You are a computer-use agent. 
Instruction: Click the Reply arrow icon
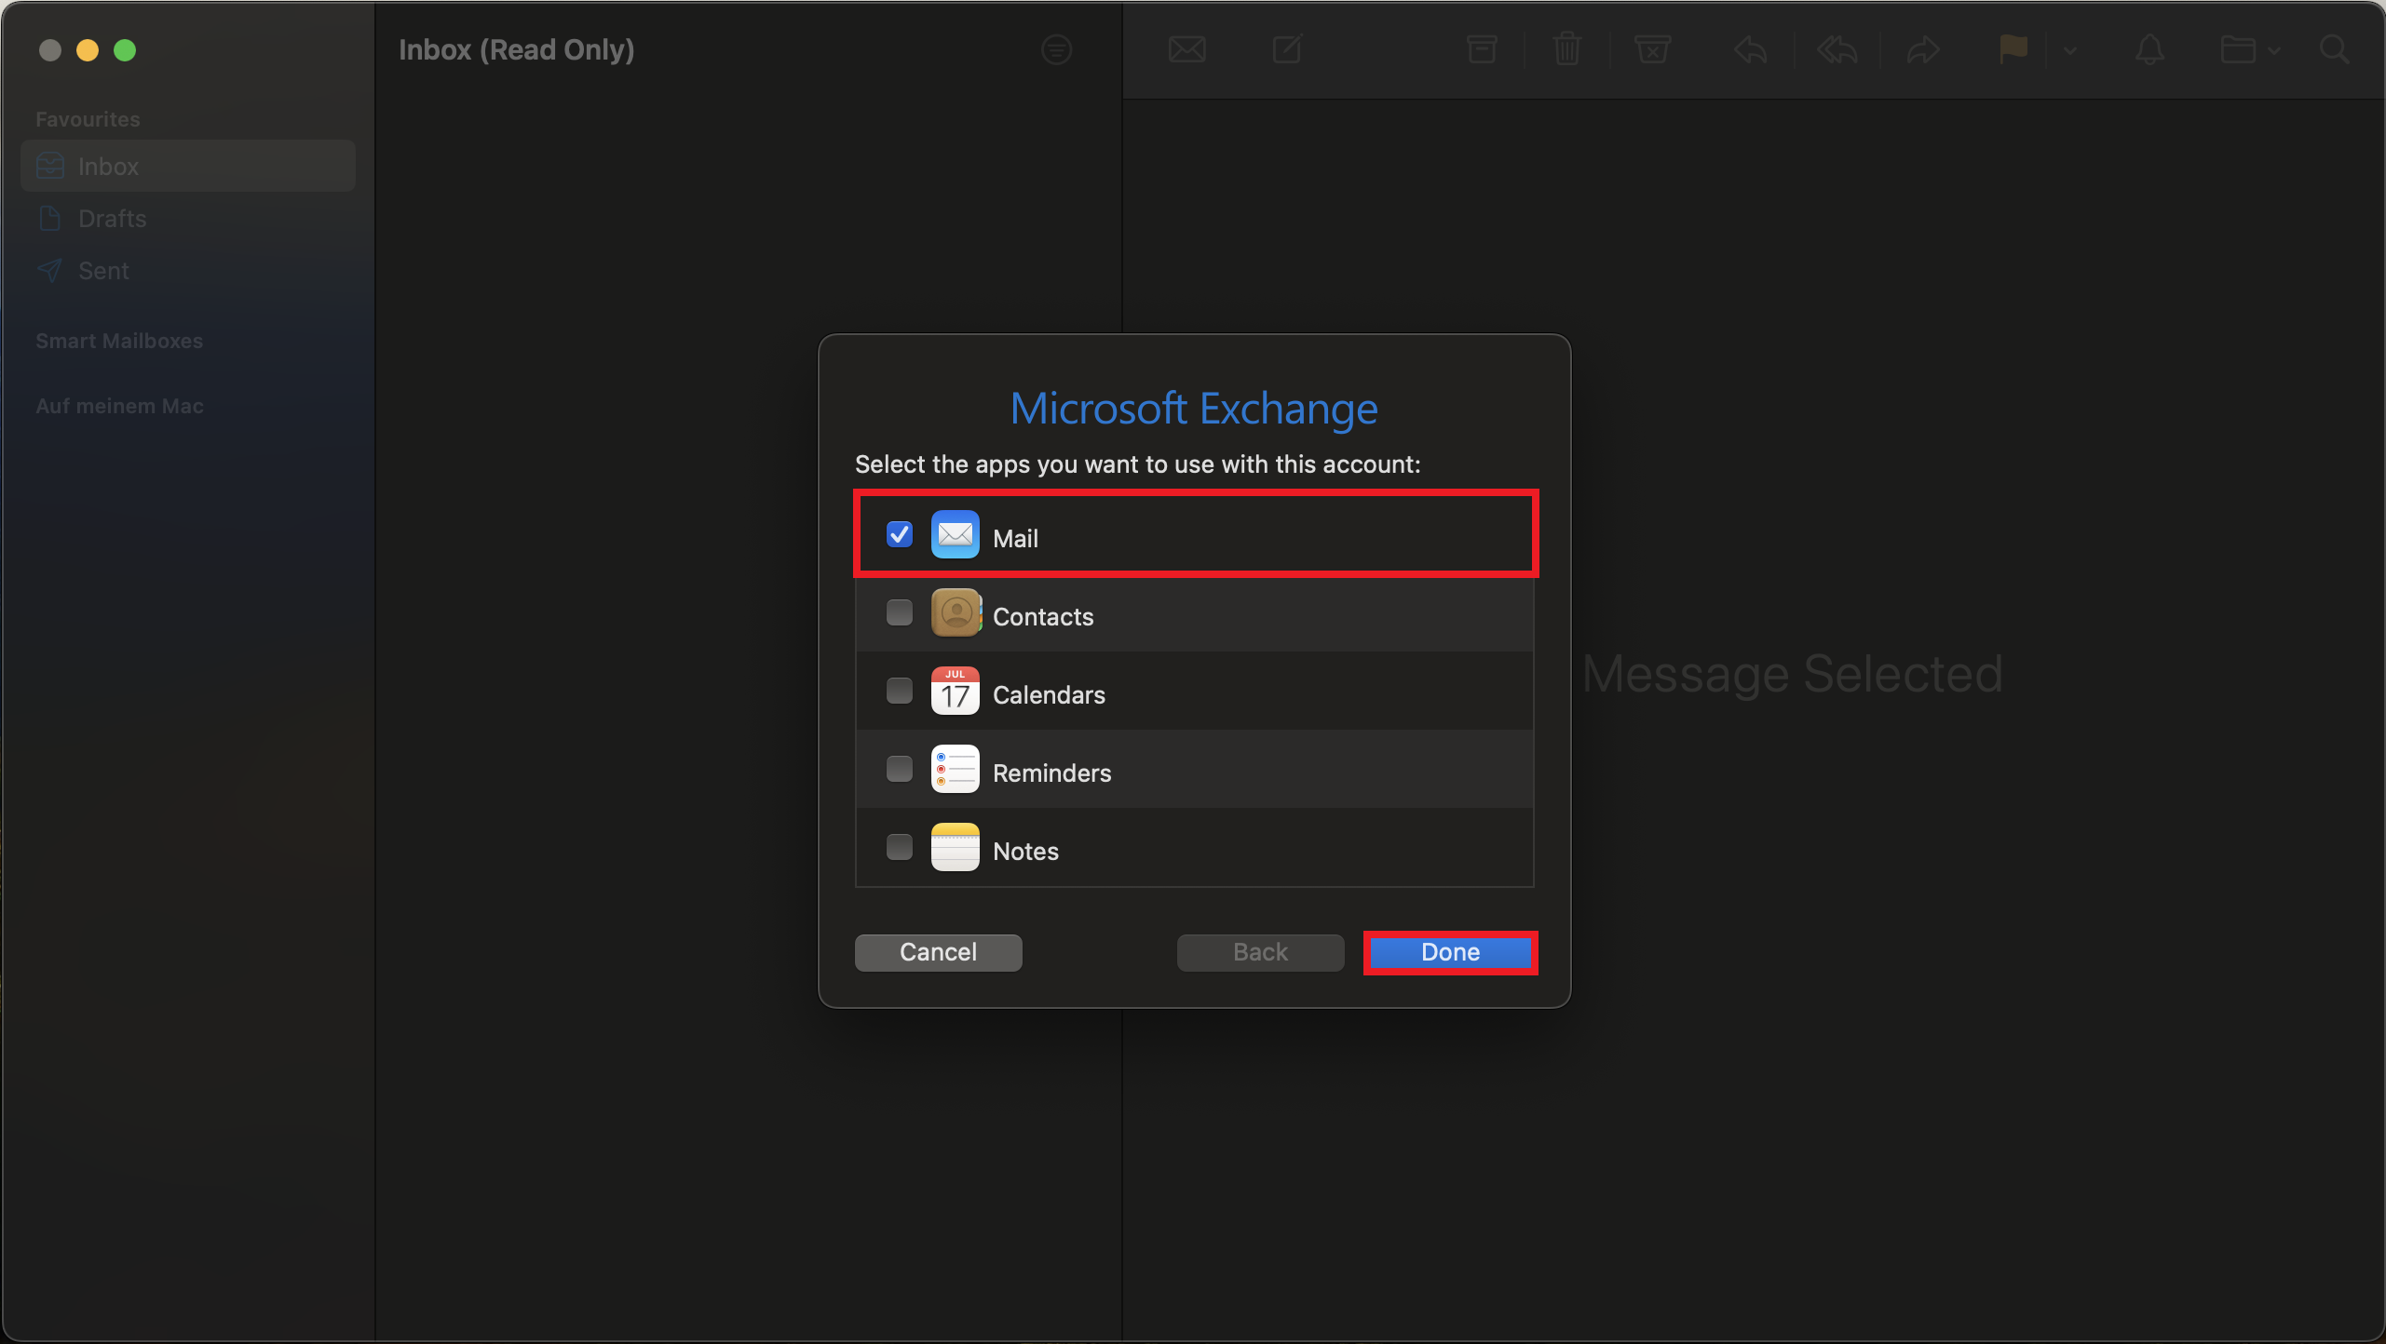pyautogui.click(x=1750, y=49)
